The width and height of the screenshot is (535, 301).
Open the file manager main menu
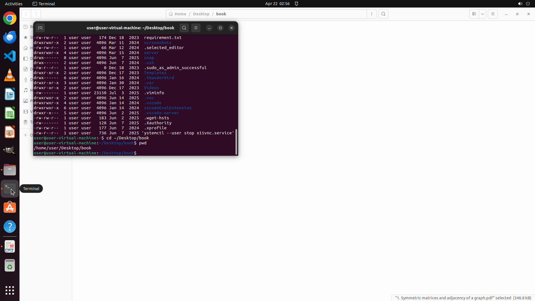point(493,14)
